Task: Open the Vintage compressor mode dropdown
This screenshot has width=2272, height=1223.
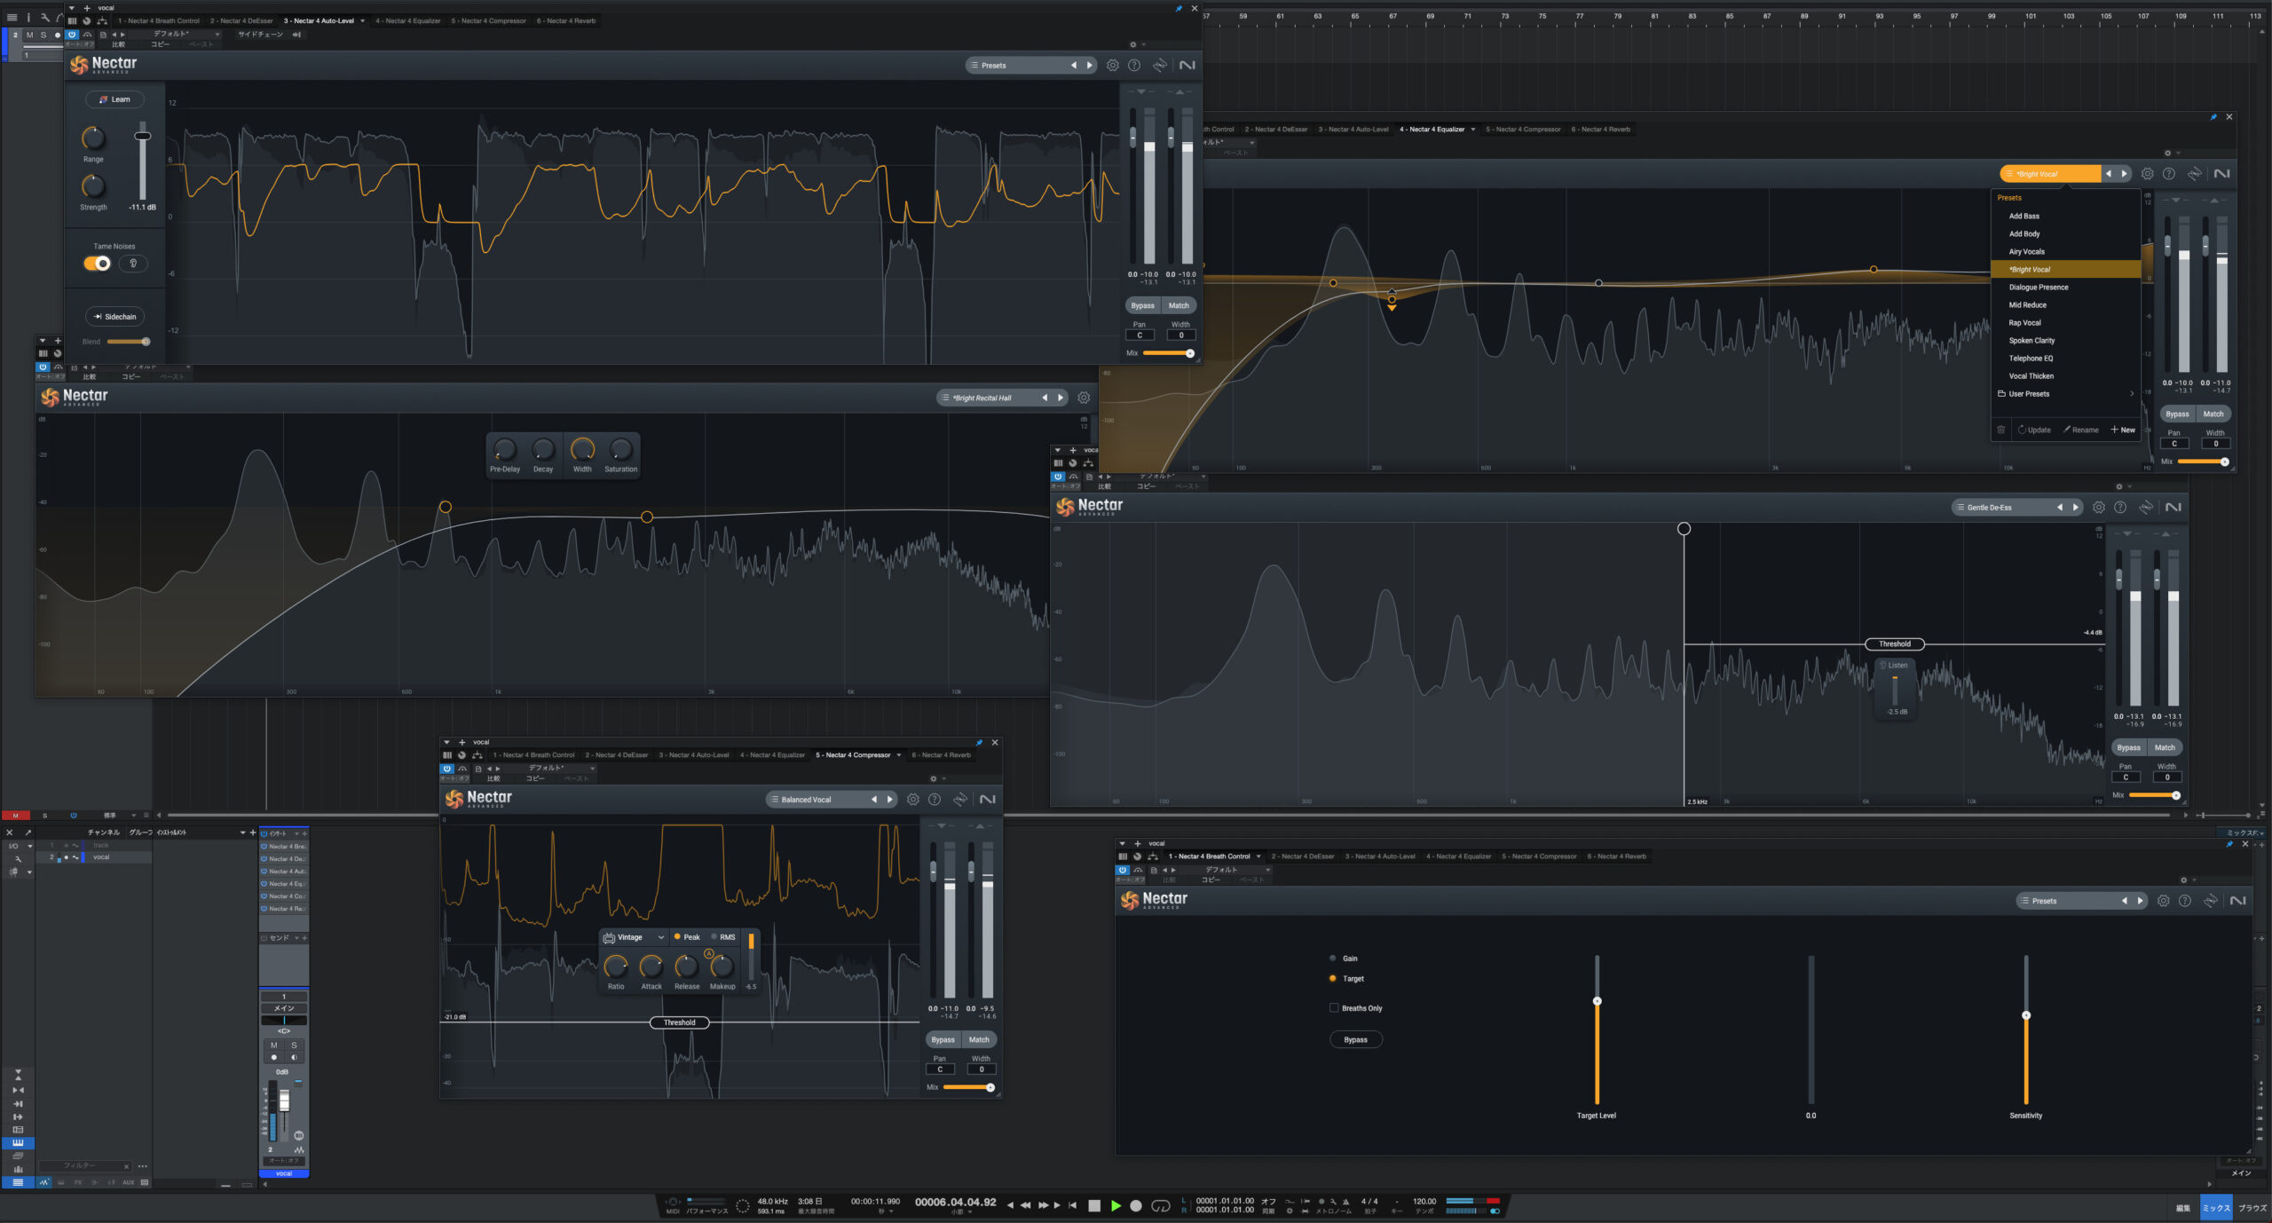Action: pyautogui.click(x=634, y=938)
